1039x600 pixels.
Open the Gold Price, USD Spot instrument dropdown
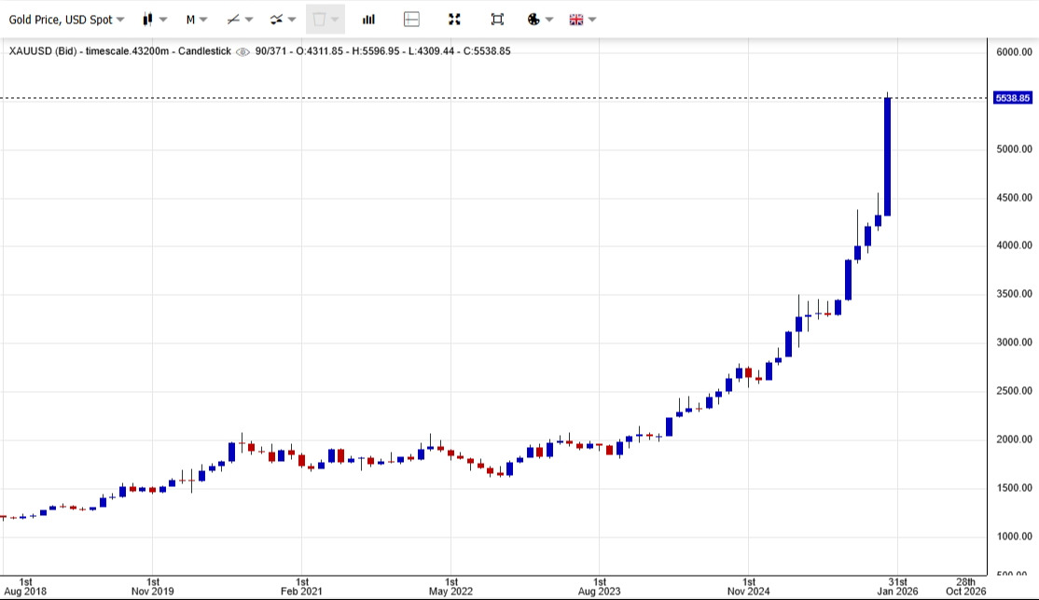click(66, 19)
